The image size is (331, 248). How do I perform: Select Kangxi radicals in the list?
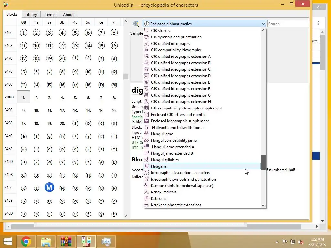(202, 192)
